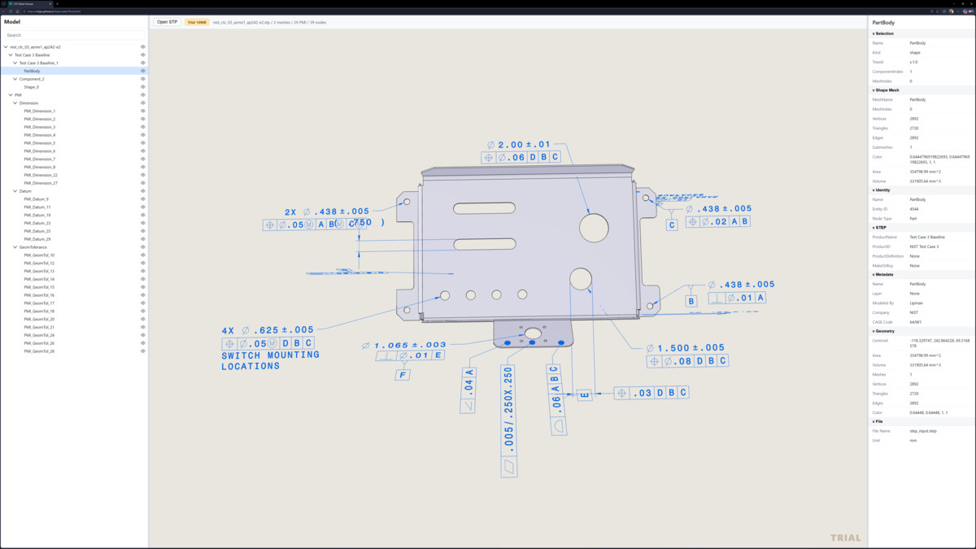Select PMI_Dimension_3 tree row
Viewport: 976px width, 549px height.
74,127
